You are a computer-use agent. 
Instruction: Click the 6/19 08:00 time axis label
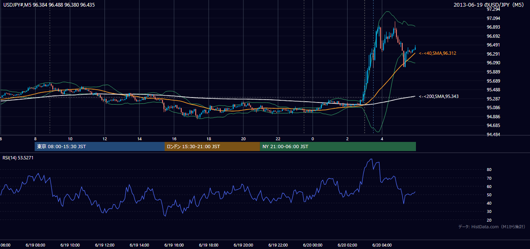(x=36, y=245)
